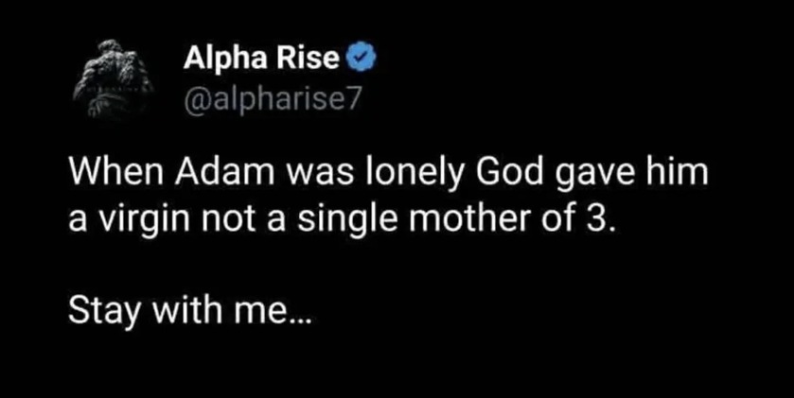
Task: Click the word "with" on the last line
Action: pos(183,311)
